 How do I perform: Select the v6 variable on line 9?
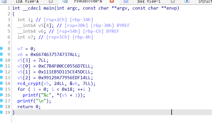tap(20, 55)
